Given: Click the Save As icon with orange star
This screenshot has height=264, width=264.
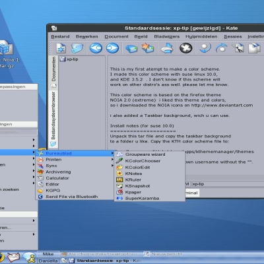Looking at the screenshot, I should (148, 48).
